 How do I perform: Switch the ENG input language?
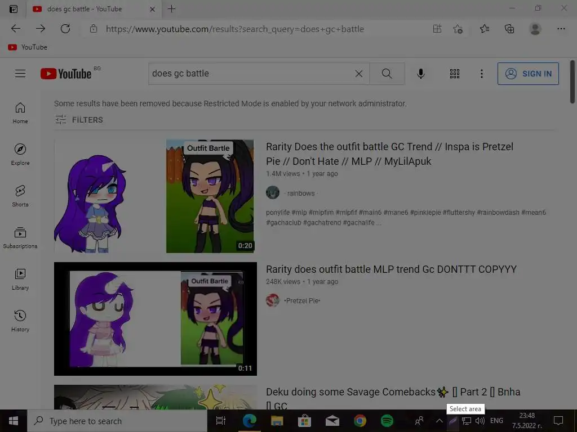[x=496, y=421]
